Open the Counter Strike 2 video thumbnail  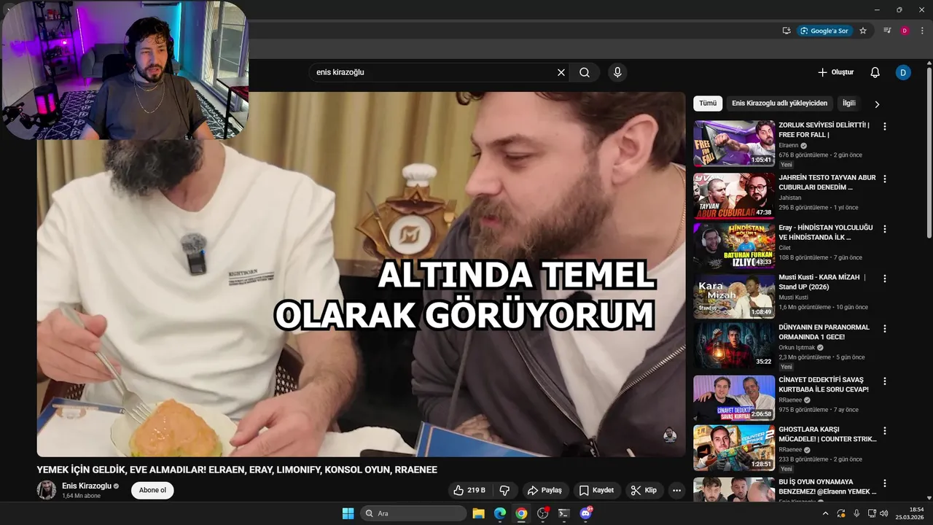[x=734, y=448]
